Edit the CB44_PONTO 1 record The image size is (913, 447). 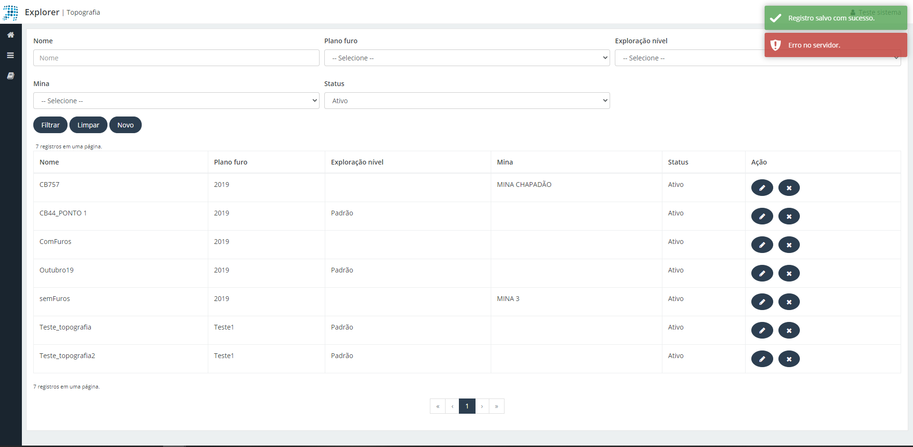tap(762, 216)
